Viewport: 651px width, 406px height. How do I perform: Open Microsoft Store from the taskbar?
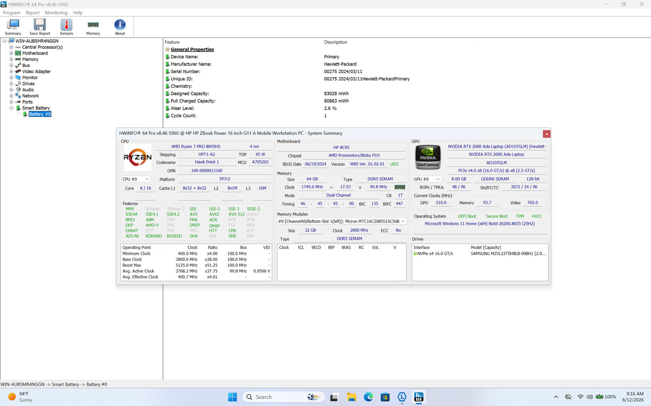(385, 397)
